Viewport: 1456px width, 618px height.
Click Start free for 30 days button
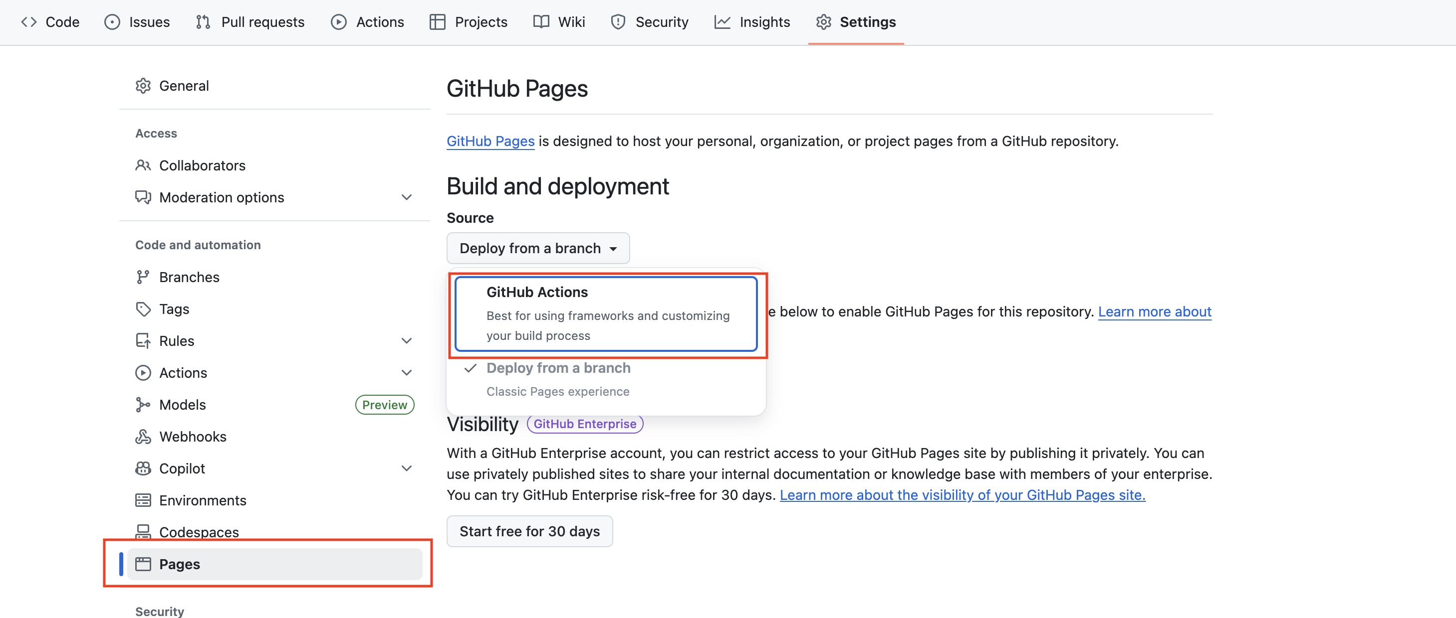pyautogui.click(x=529, y=531)
